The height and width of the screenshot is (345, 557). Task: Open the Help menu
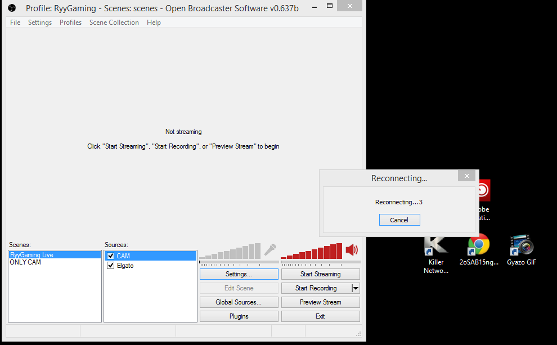point(154,23)
